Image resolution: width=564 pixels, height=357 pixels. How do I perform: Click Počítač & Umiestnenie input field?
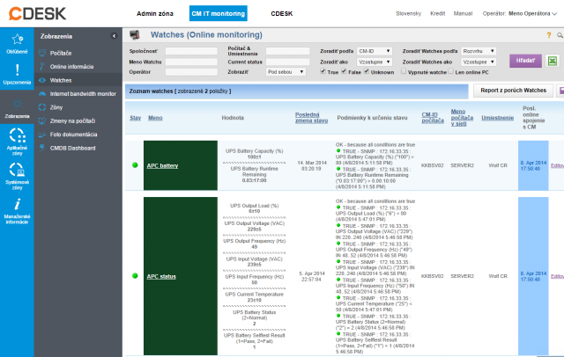(x=288, y=51)
